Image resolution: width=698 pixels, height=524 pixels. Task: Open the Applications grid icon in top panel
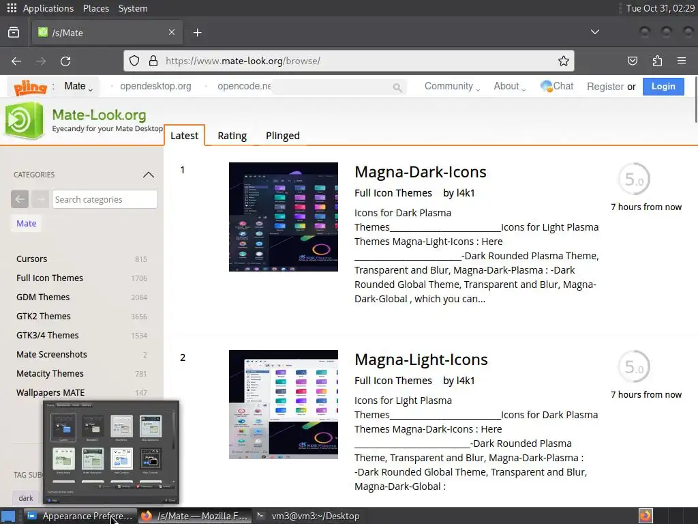[x=12, y=8]
